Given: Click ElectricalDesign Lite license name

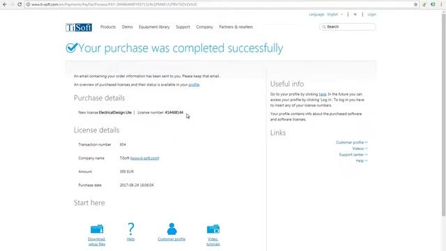Looking at the screenshot, I should tap(115, 112).
